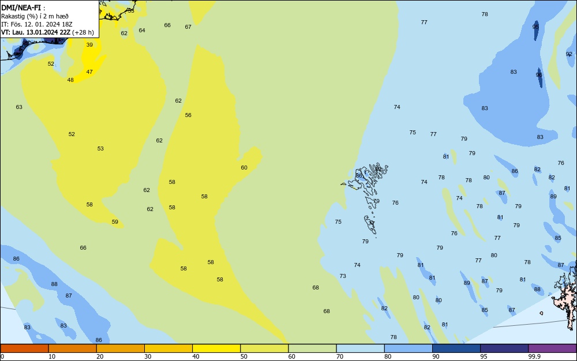The width and height of the screenshot is (577, 361).
Task: Click the 'IT: Fös. 12. 01. 2024 18Z' line
Action: click(x=36, y=24)
